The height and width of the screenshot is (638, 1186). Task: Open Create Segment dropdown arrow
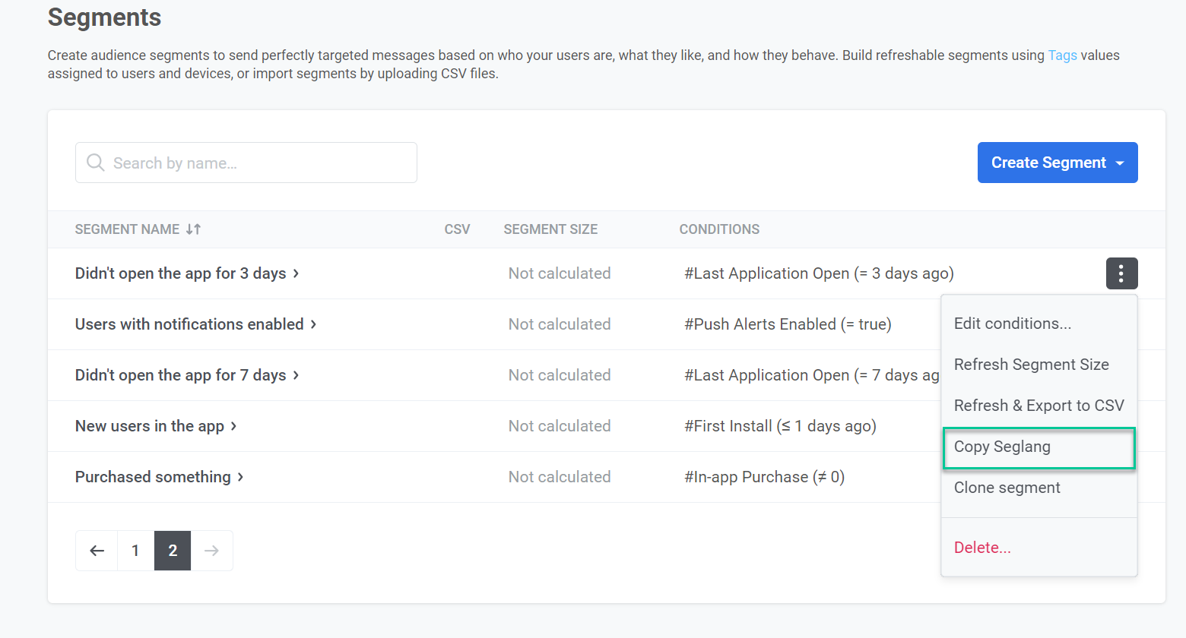click(1120, 163)
